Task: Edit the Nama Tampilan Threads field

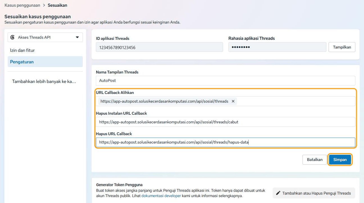Action: (226, 81)
